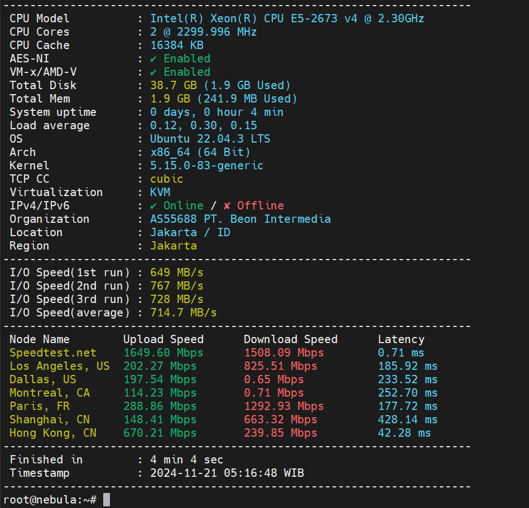The width and height of the screenshot is (529, 508).
Task: Select Shanghai upload speed 148.41 Mbps
Action: 160,420
